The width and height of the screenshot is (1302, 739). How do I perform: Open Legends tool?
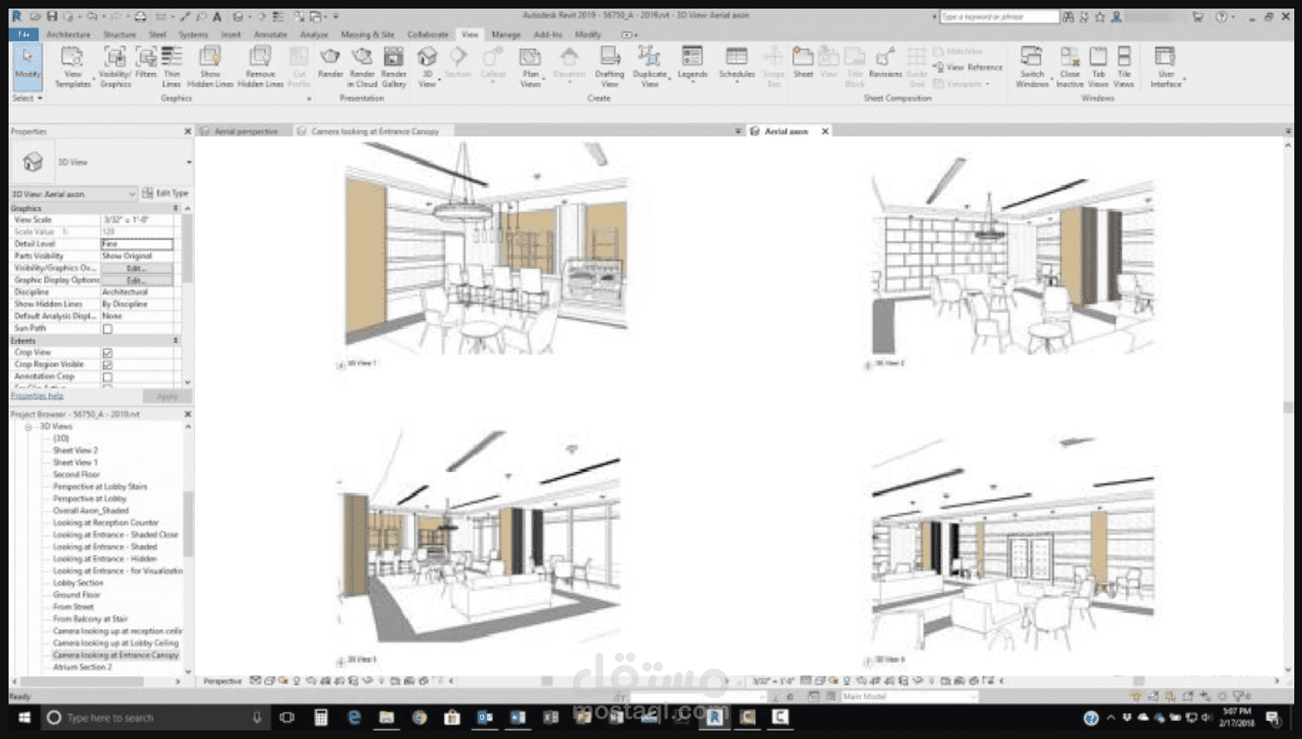point(692,62)
